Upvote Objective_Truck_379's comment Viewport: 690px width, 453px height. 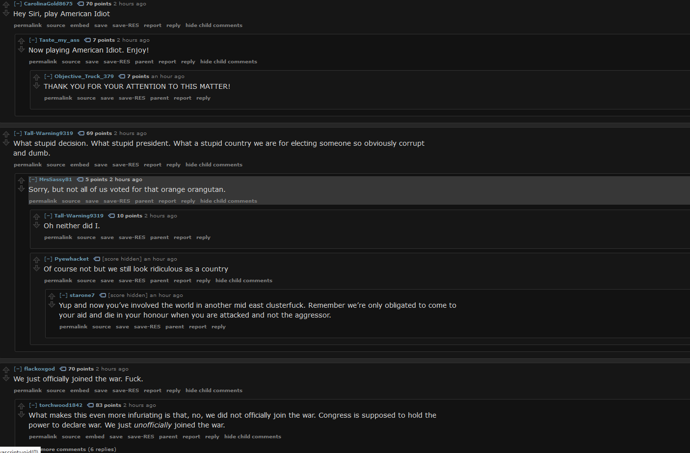click(37, 77)
